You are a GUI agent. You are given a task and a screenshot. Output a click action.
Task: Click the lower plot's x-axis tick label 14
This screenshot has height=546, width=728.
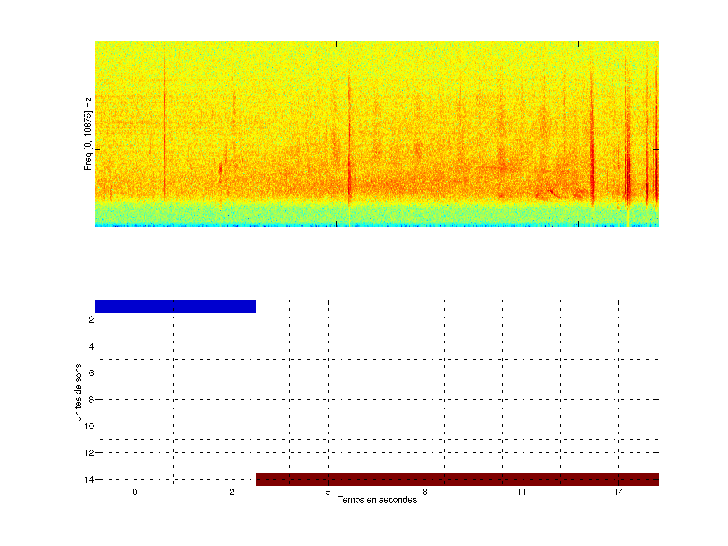618,492
